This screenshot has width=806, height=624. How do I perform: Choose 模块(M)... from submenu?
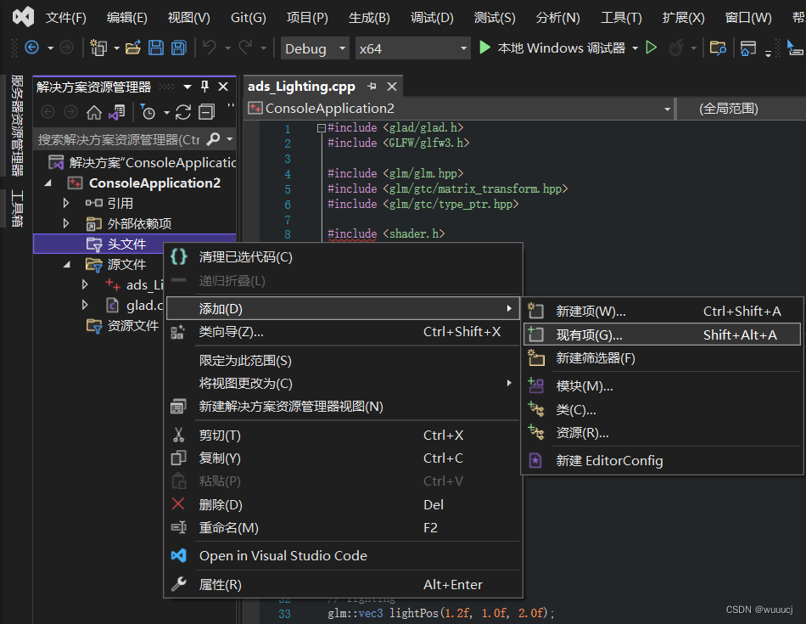662,385
